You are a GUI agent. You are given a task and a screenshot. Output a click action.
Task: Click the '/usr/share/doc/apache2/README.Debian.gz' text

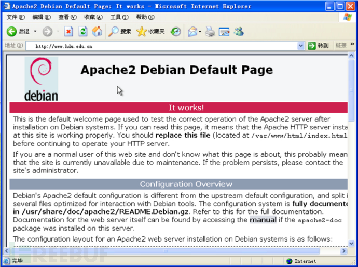point(105,212)
